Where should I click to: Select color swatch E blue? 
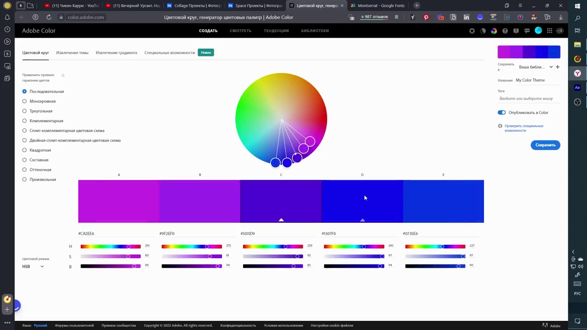[443, 201]
